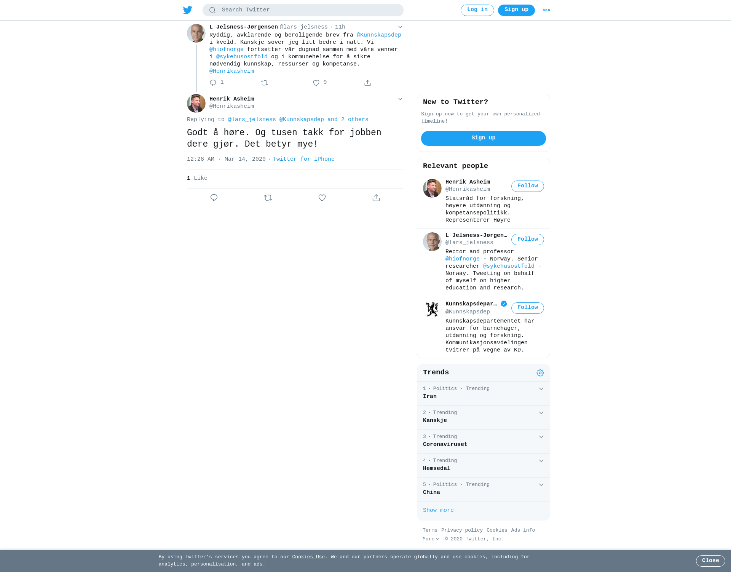Share Henrik Asheim's tweet via share icon
Viewport: 731px width, 572px height.
tap(376, 198)
